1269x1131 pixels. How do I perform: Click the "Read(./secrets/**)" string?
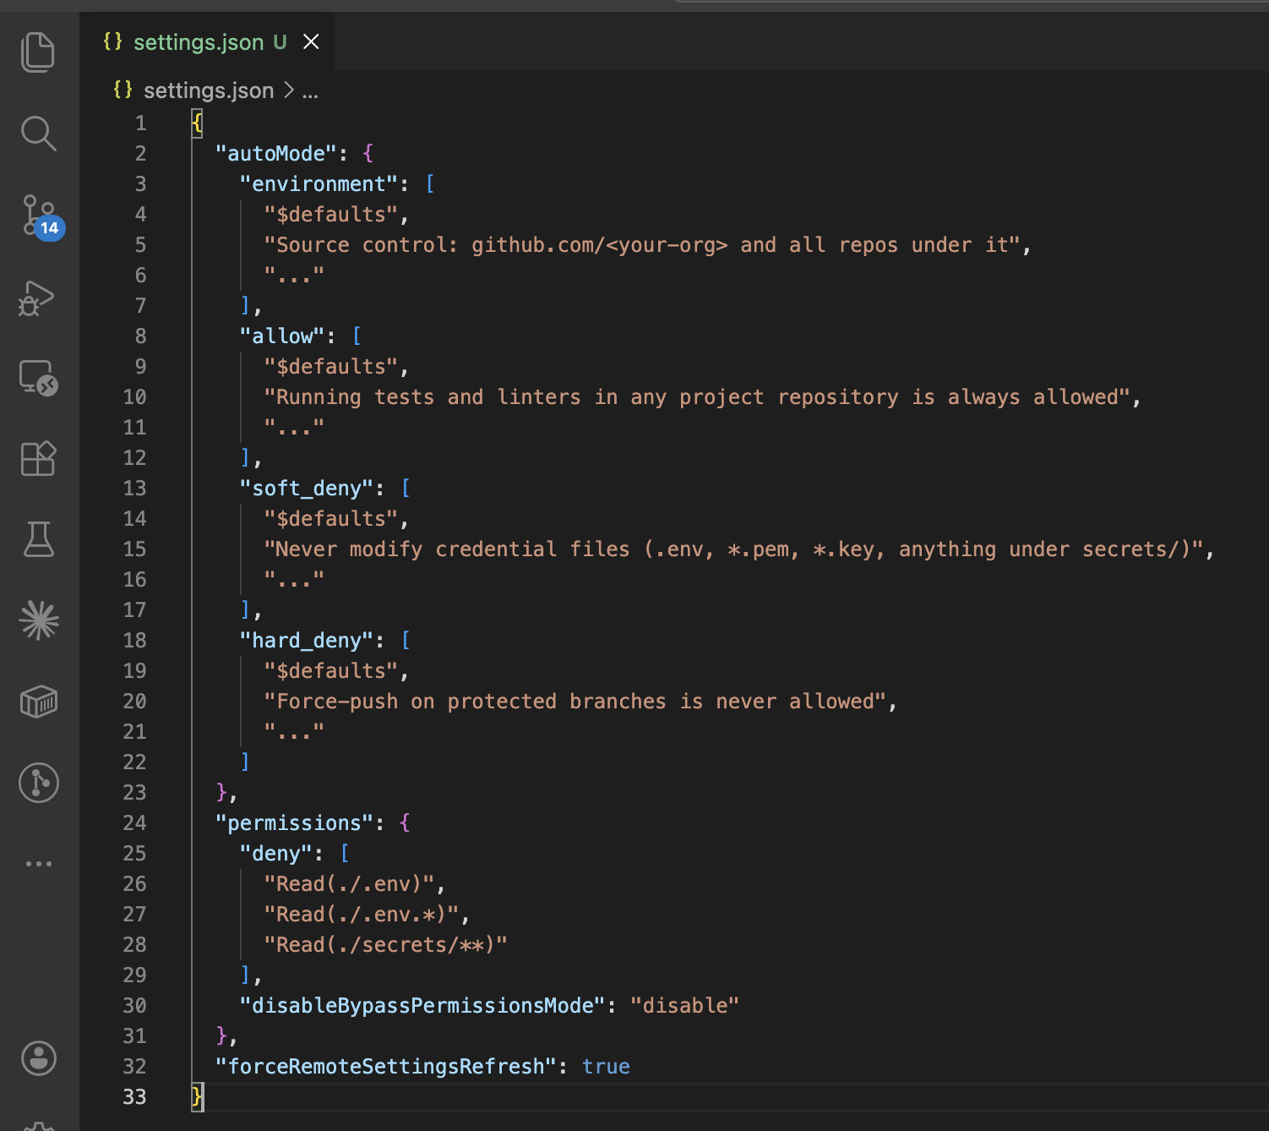(386, 945)
